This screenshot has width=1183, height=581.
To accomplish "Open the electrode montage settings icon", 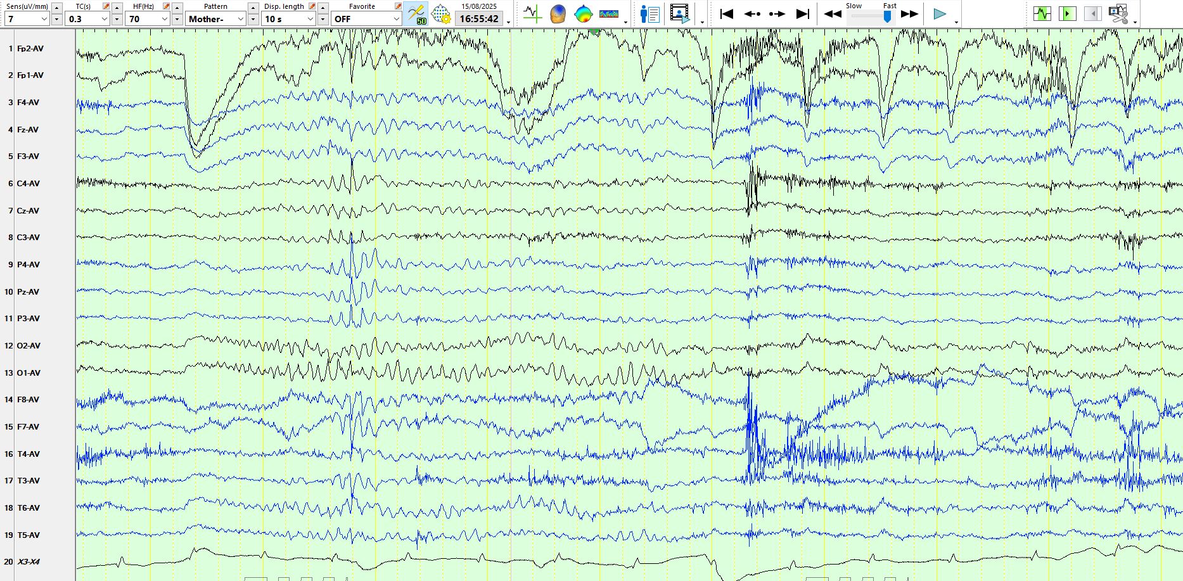I will [441, 14].
